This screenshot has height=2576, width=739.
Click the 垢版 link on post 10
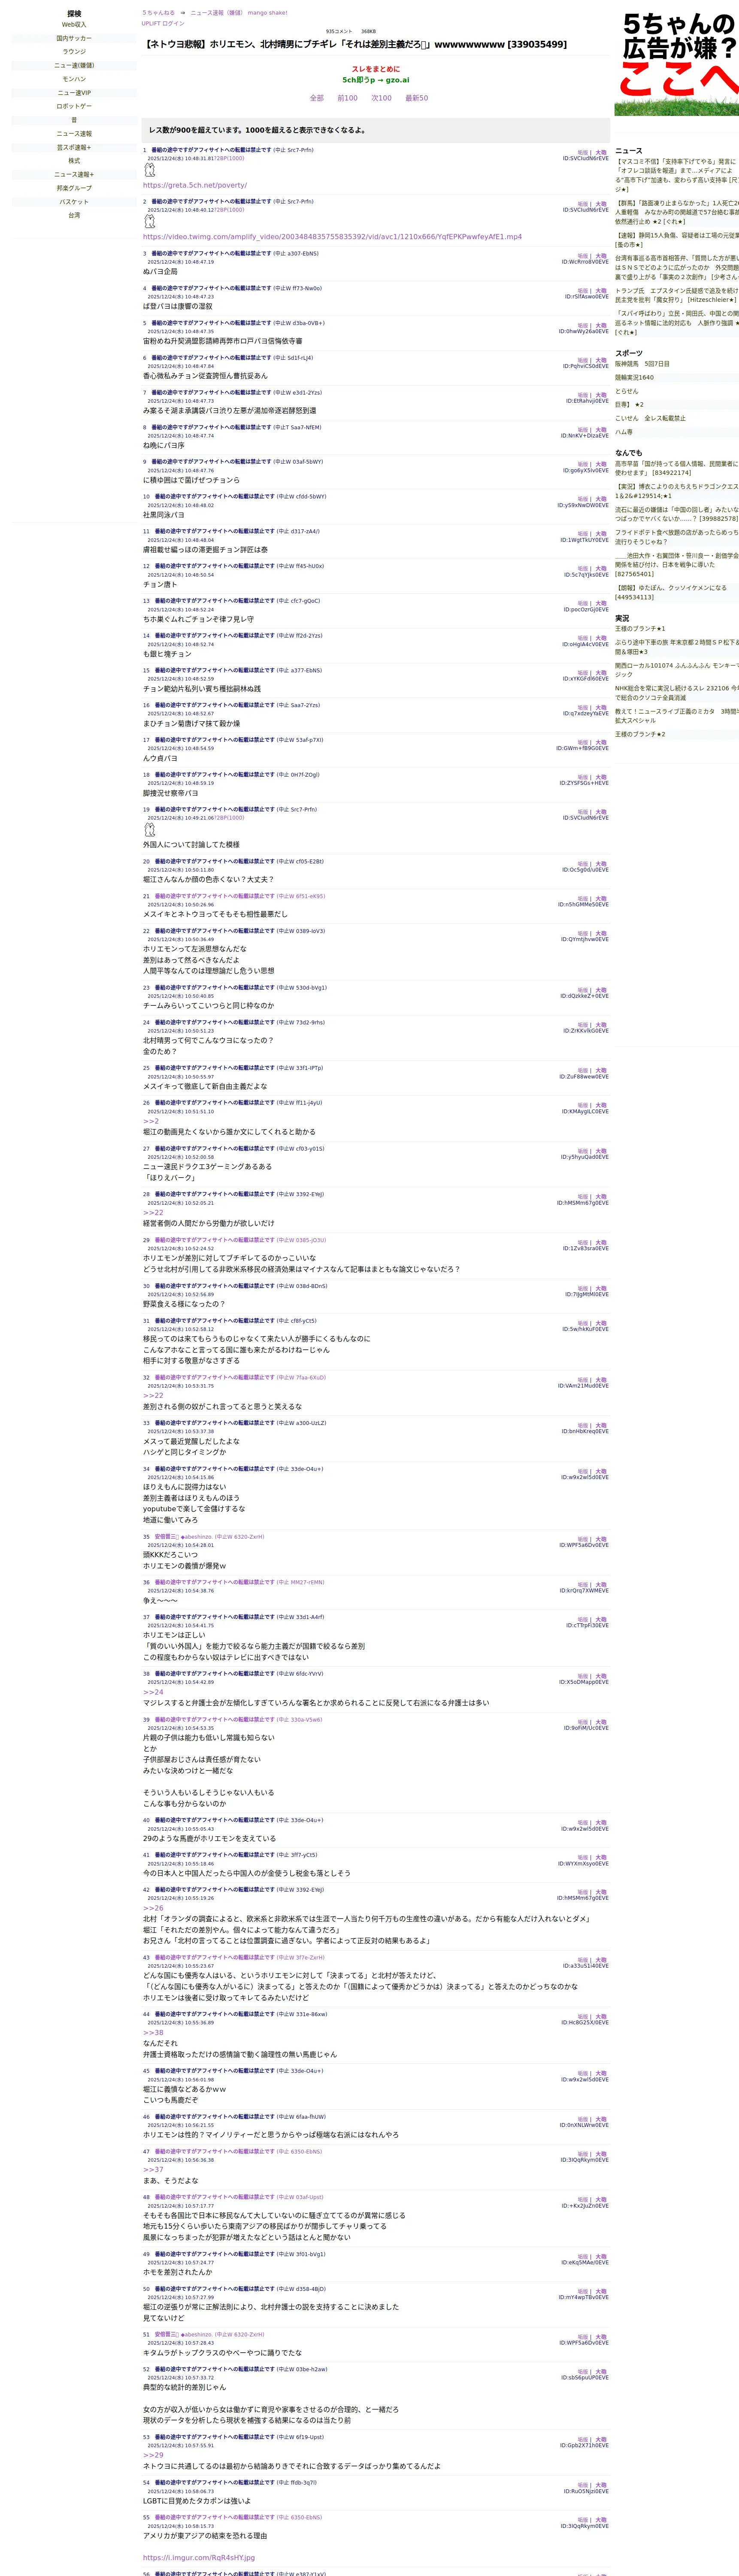(x=582, y=499)
